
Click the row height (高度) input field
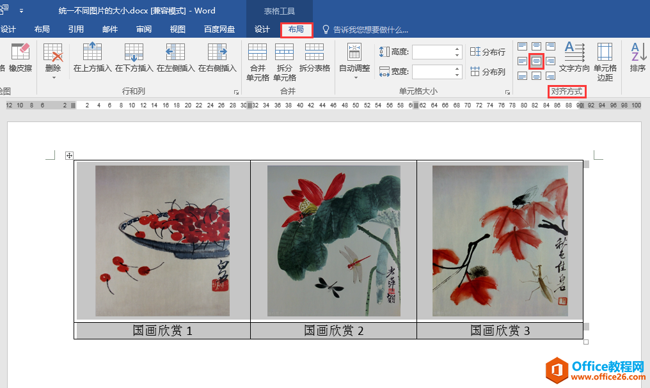[434, 52]
